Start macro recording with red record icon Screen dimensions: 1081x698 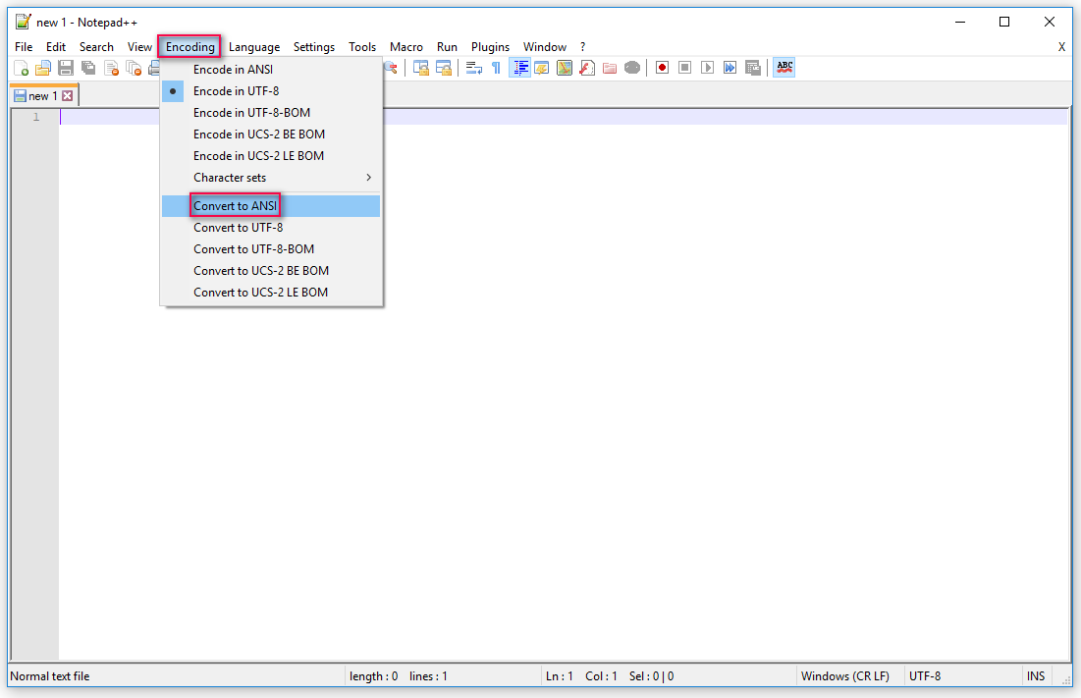(663, 68)
